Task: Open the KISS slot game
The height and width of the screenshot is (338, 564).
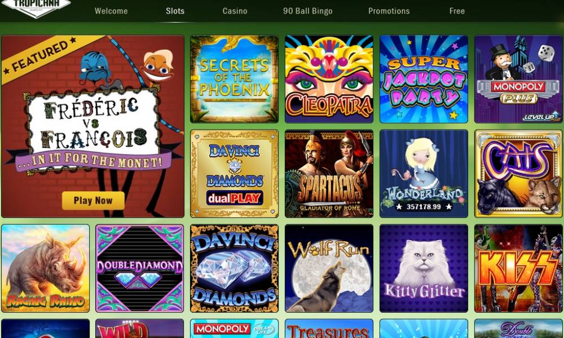Action: [518, 268]
